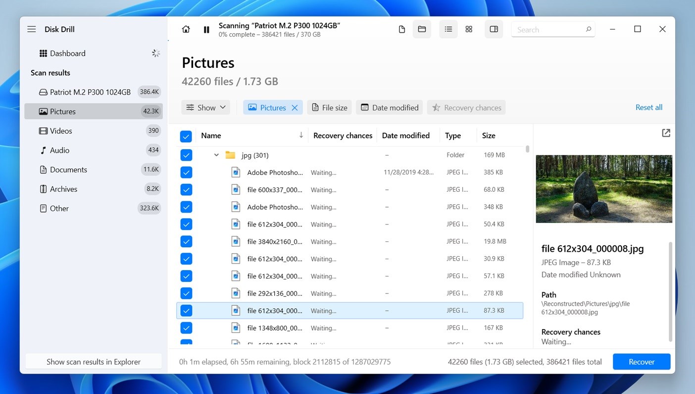The width and height of the screenshot is (695, 394).
Task: Go to the home screen icon
Action: coord(186,29)
